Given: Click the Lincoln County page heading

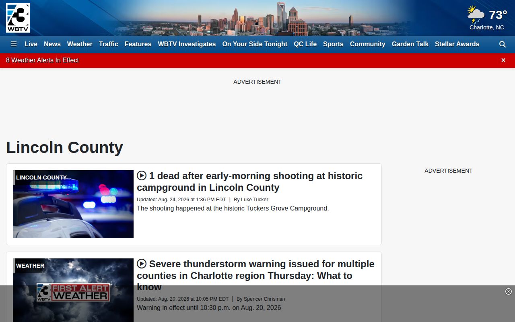Looking at the screenshot, I should 64,147.
